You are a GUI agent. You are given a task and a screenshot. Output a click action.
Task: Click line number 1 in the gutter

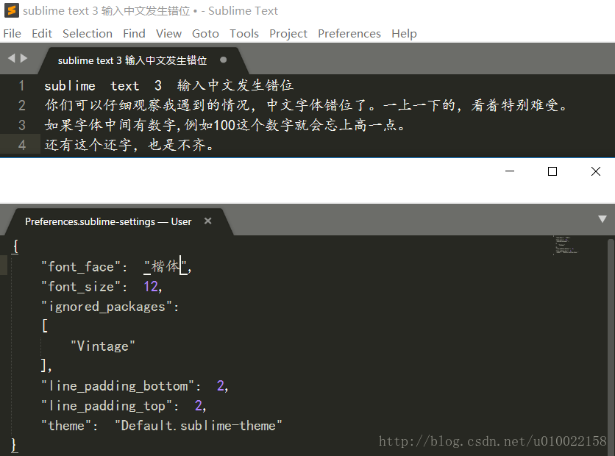[x=21, y=85]
